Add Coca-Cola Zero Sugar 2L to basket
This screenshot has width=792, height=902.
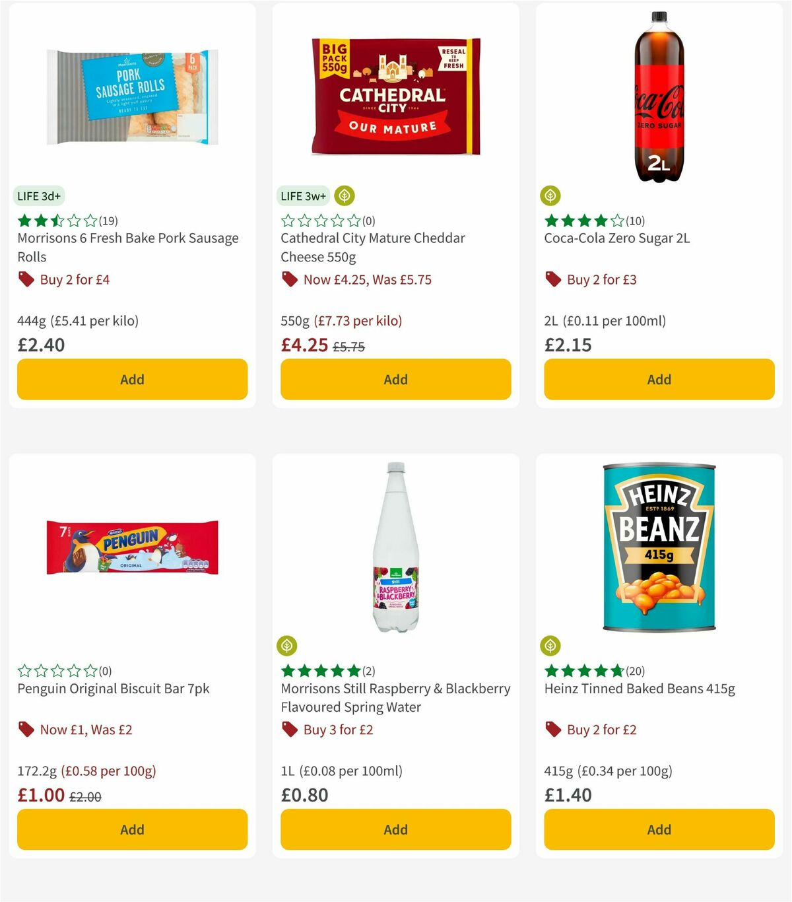coord(658,379)
